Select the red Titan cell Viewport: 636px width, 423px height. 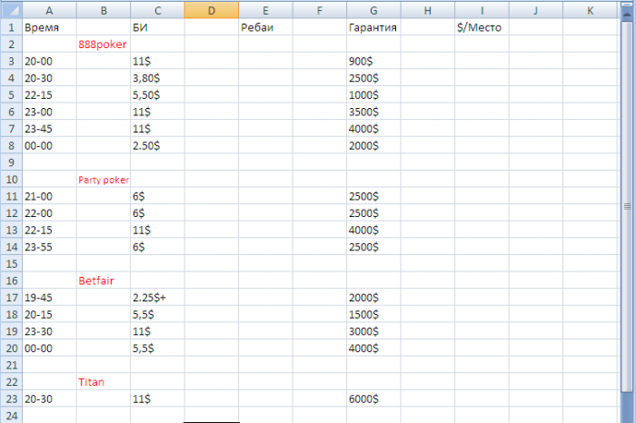[x=104, y=381]
